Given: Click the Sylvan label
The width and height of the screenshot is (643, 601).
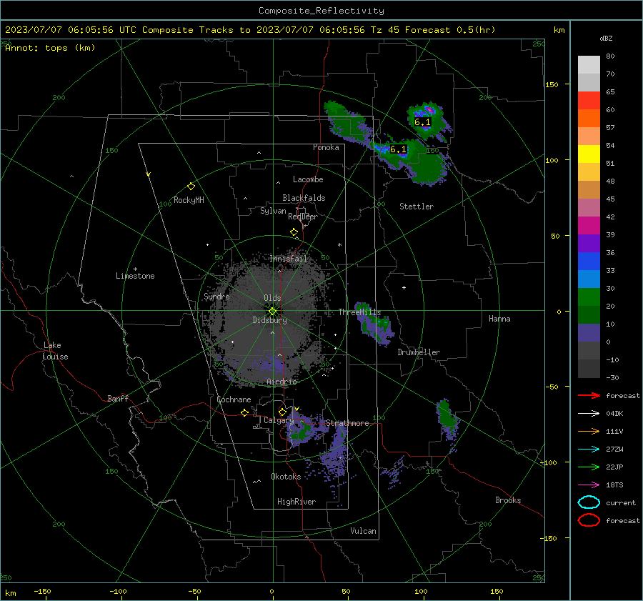Looking at the screenshot, I should pyautogui.click(x=273, y=211).
